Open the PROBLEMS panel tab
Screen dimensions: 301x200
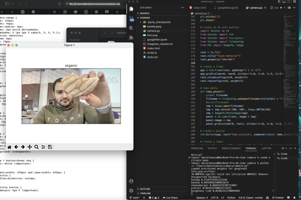[197, 148]
